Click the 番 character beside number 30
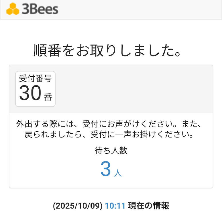 pyautogui.click(x=48, y=97)
